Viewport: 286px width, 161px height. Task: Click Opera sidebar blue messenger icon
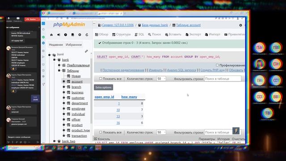click(x=43, y=43)
